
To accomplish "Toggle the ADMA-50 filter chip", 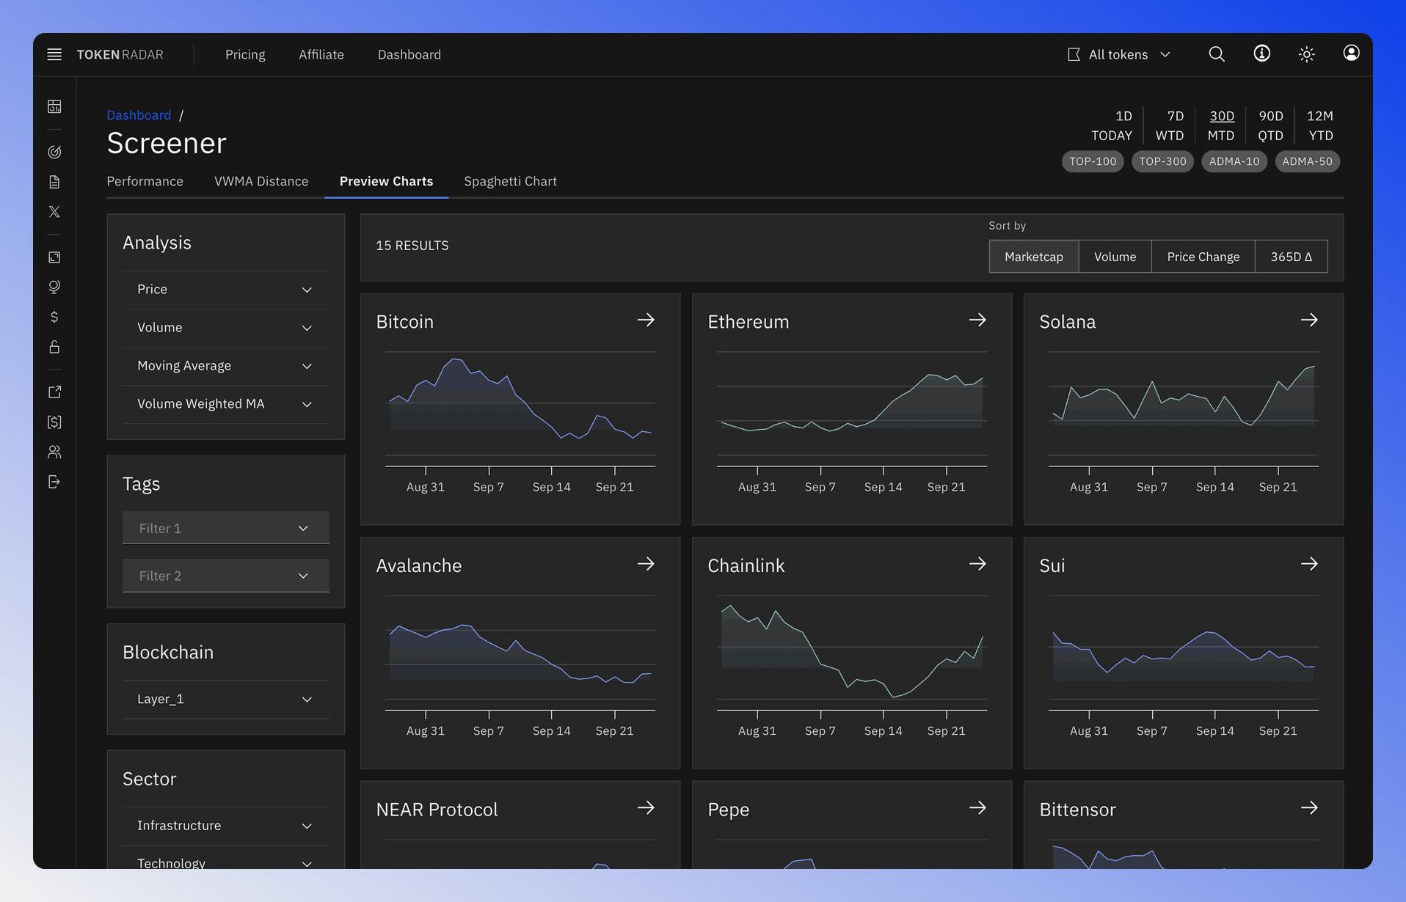I will click(1308, 161).
